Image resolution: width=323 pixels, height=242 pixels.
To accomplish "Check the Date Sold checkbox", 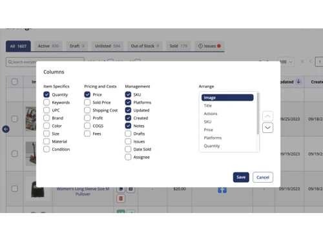I will pos(128,149).
